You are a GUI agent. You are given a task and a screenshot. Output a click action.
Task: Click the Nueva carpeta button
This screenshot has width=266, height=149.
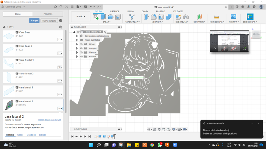(49, 21)
